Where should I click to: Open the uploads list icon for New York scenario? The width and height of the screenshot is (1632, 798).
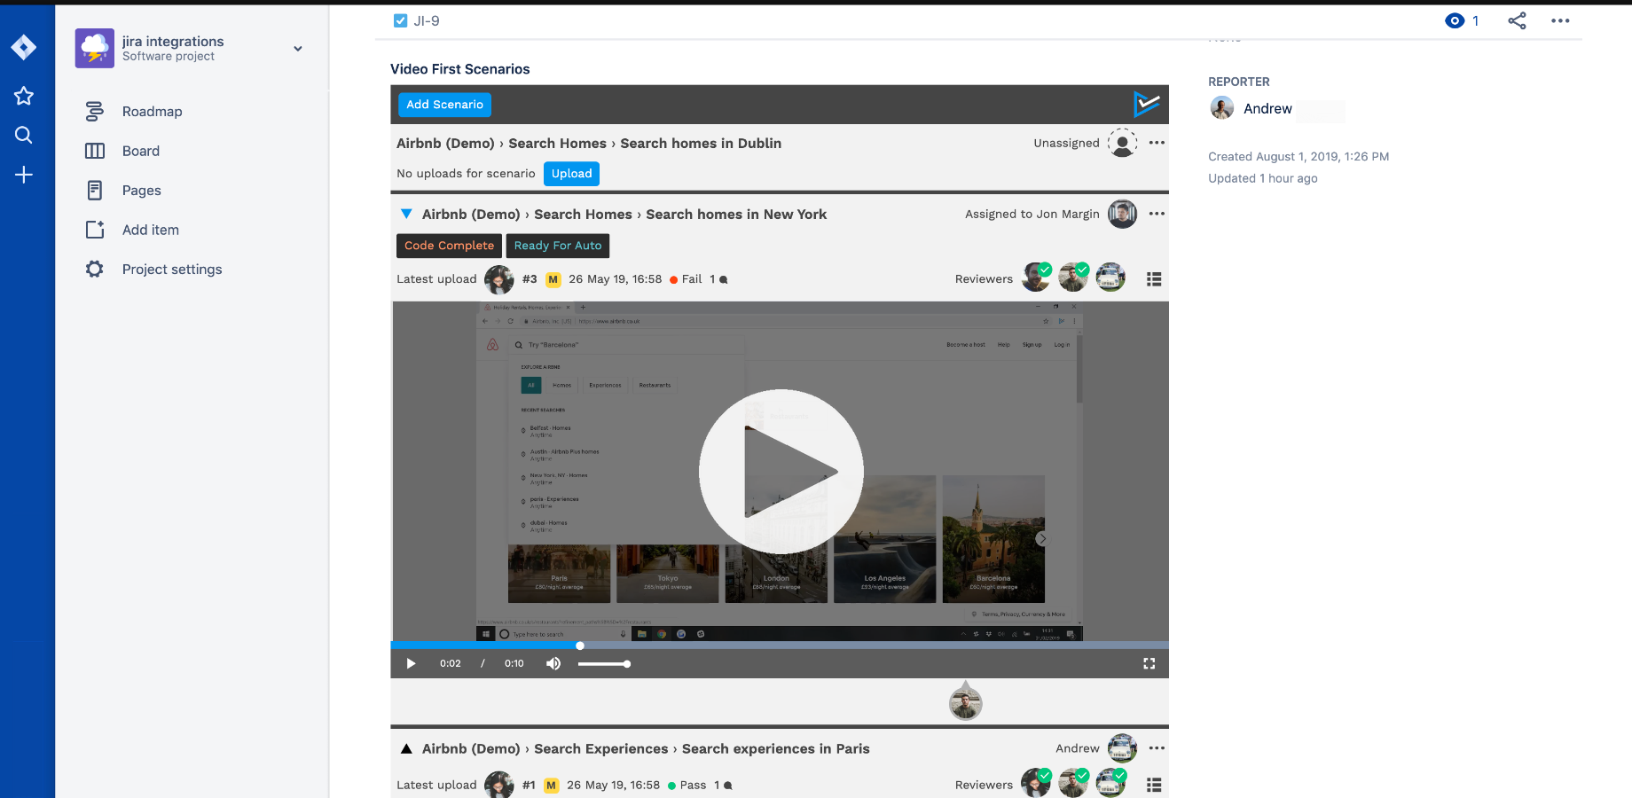[1154, 279]
